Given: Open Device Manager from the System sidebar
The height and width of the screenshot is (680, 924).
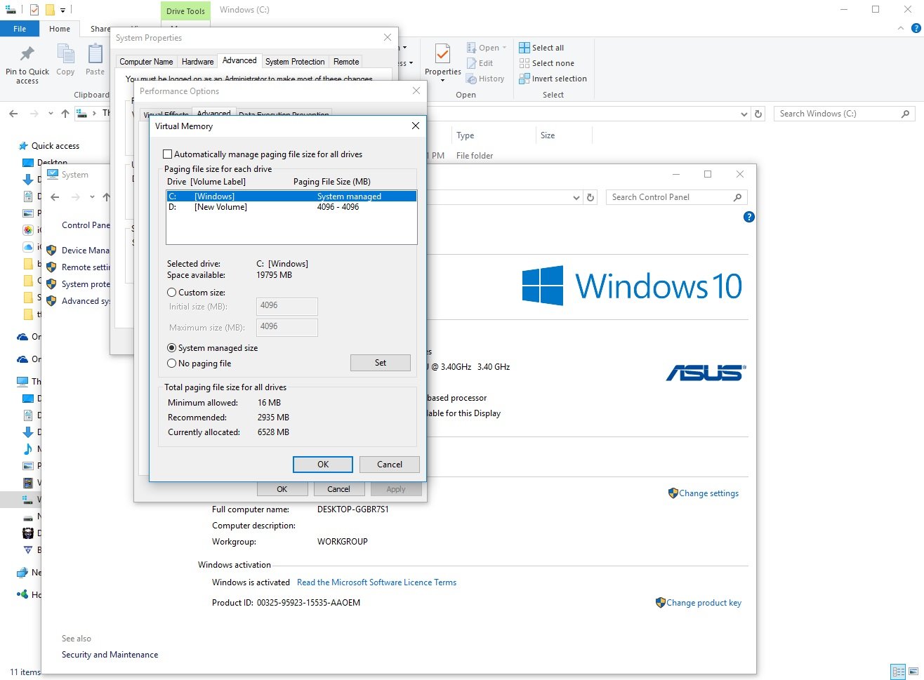Looking at the screenshot, I should coord(85,250).
